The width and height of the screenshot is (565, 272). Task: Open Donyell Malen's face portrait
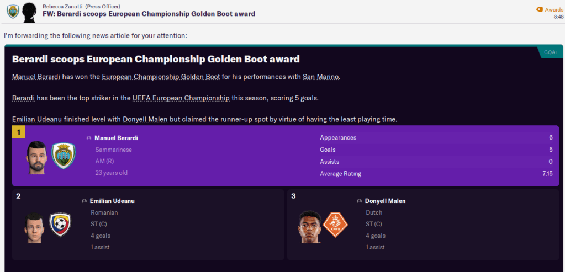310,226
